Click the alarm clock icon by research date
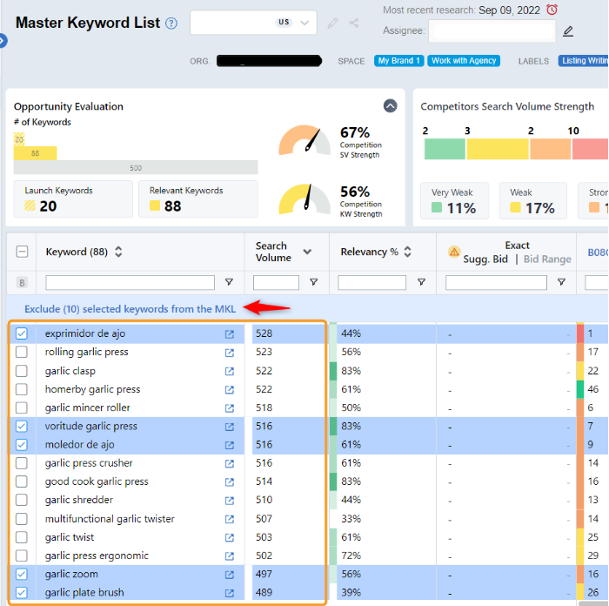The height and width of the screenshot is (606, 609). 552,10
